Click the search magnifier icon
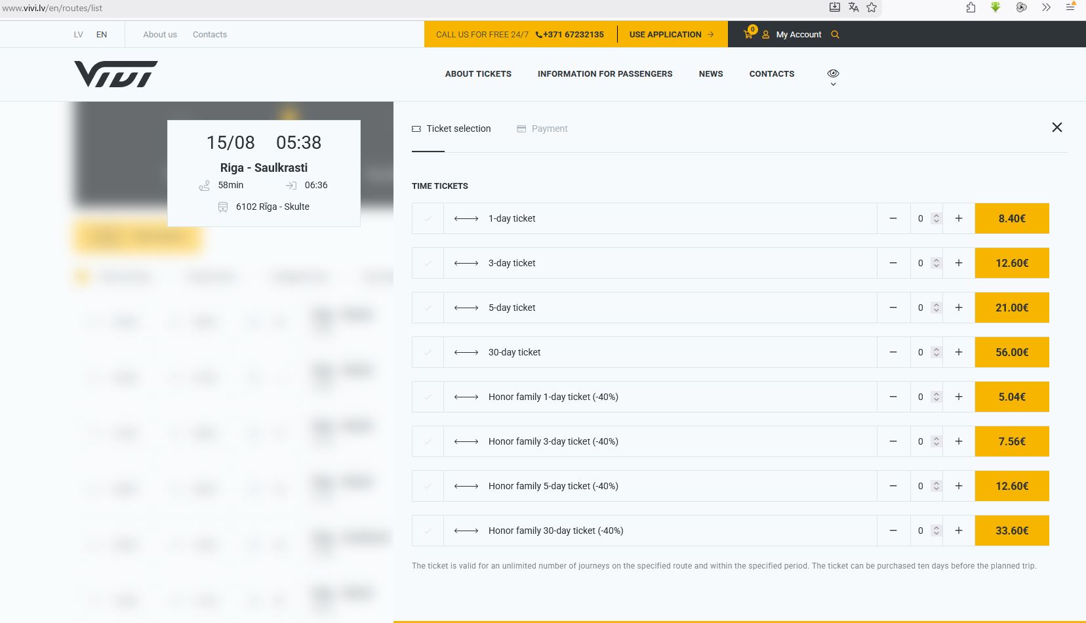Image resolution: width=1086 pixels, height=623 pixels. (835, 35)
